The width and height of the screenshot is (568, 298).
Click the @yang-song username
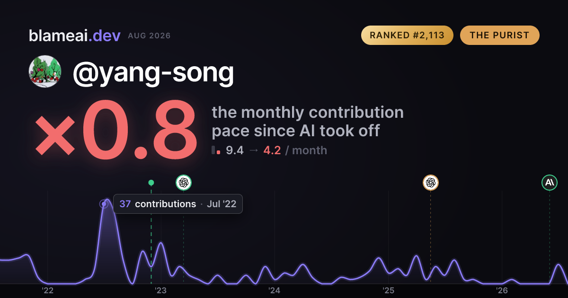tap(153, 72)
